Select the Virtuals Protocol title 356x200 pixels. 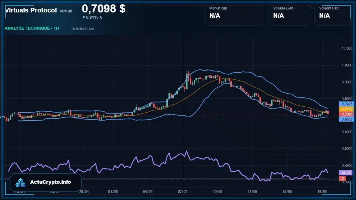31,10
